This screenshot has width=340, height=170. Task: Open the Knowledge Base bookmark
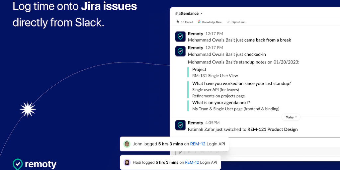(212, 22)
